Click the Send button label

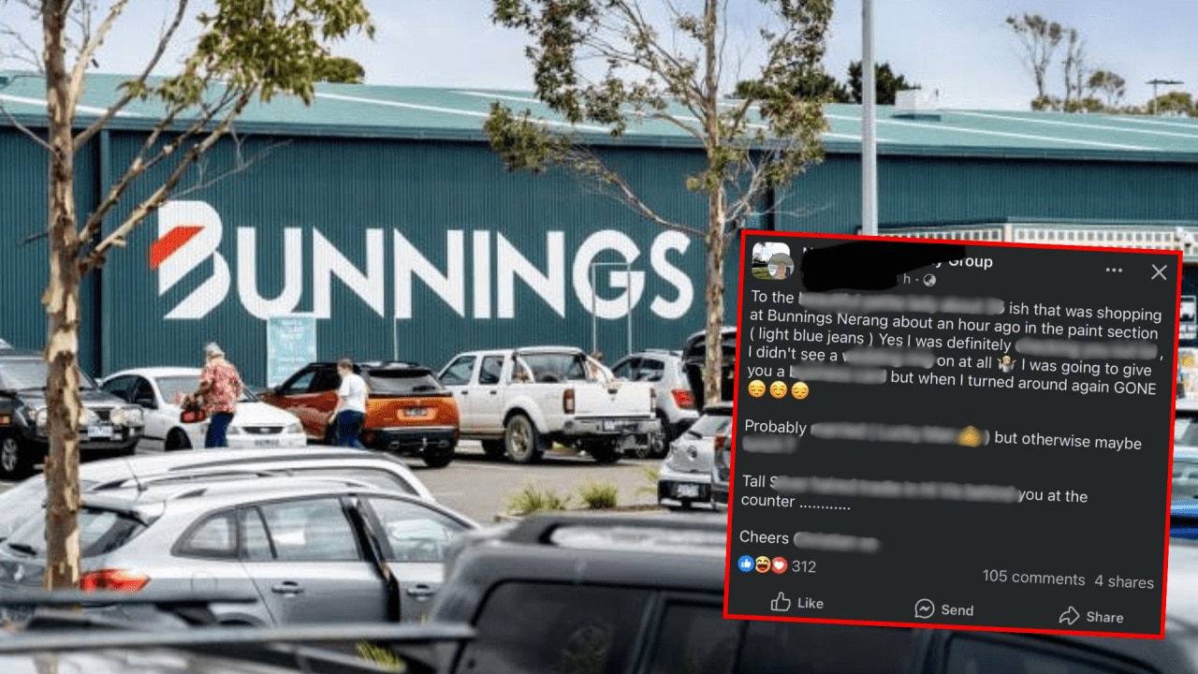click(957, 609)
